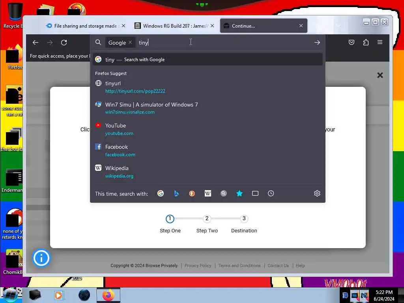Choose the gray magnifier search engine icon
The height and width of the screenshot is (303, 404).
(224, 193)
